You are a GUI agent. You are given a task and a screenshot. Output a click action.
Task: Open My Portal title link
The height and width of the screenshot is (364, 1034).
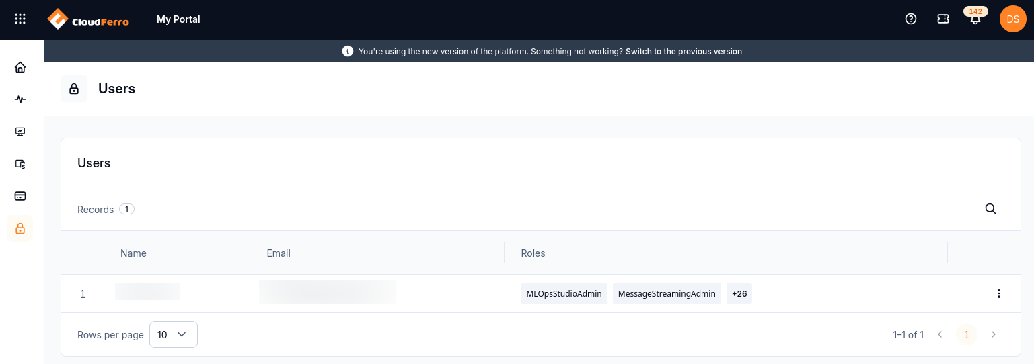(x=178, y=19)
